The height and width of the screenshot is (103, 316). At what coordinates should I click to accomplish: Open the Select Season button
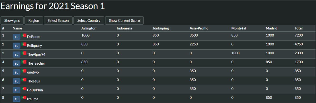(x=58, y=20)
